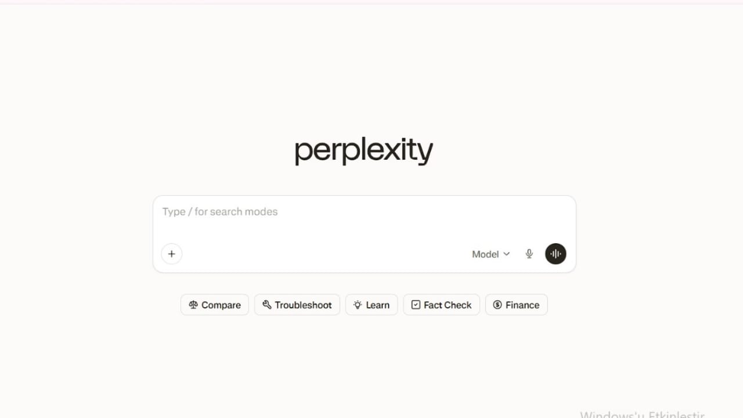Run a Fact Check query
Screen dimensions: 743x418
441,304
